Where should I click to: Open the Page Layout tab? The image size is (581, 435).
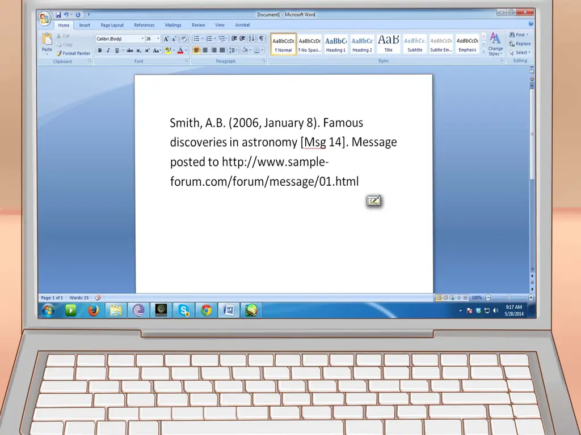[x=112, y=25]
